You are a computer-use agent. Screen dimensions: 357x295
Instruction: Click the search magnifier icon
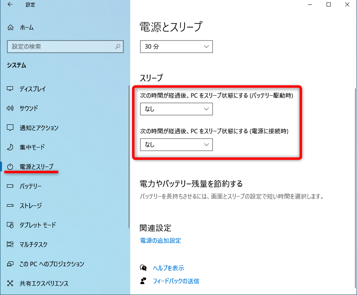pos(118,47)
